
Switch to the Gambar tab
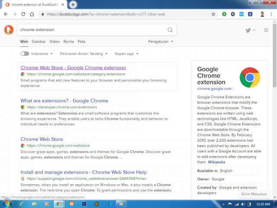click(x=39, y=42)
